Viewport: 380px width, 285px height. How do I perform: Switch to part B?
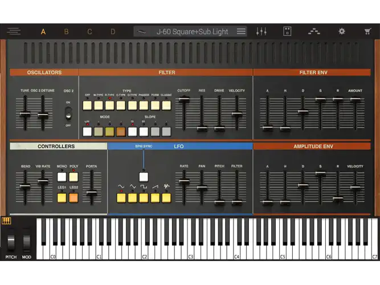click(66, 31)
